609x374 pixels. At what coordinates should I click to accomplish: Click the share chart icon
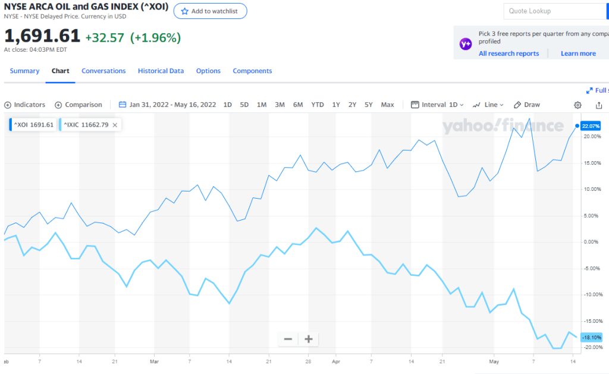coord(599,105)
